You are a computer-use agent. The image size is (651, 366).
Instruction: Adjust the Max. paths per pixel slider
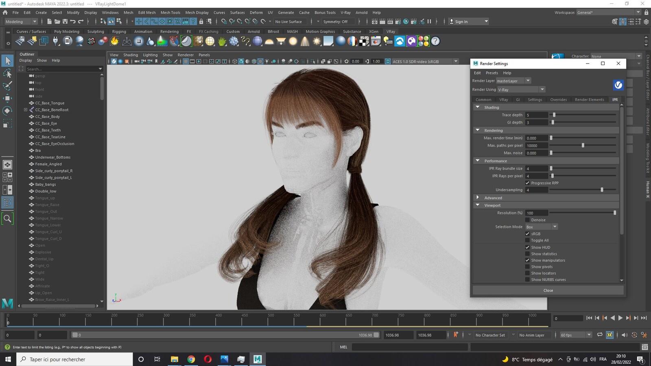(583, 146)
